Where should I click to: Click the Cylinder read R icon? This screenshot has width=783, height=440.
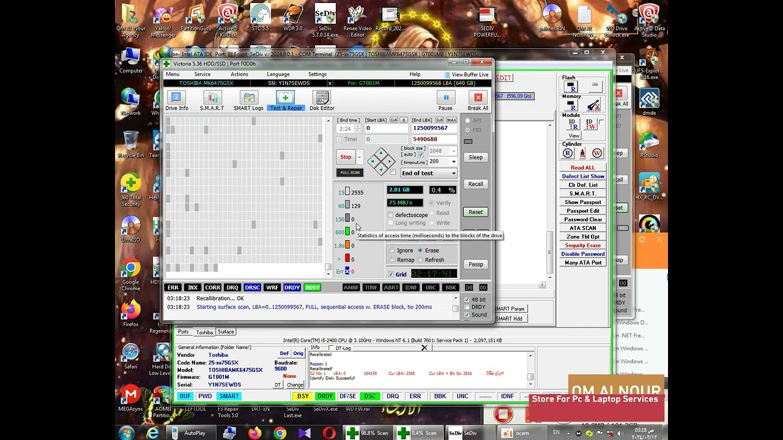568,153
